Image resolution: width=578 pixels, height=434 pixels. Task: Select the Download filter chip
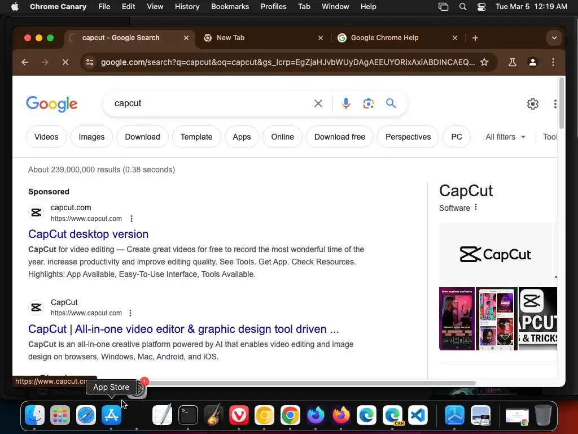coord(143,137)
